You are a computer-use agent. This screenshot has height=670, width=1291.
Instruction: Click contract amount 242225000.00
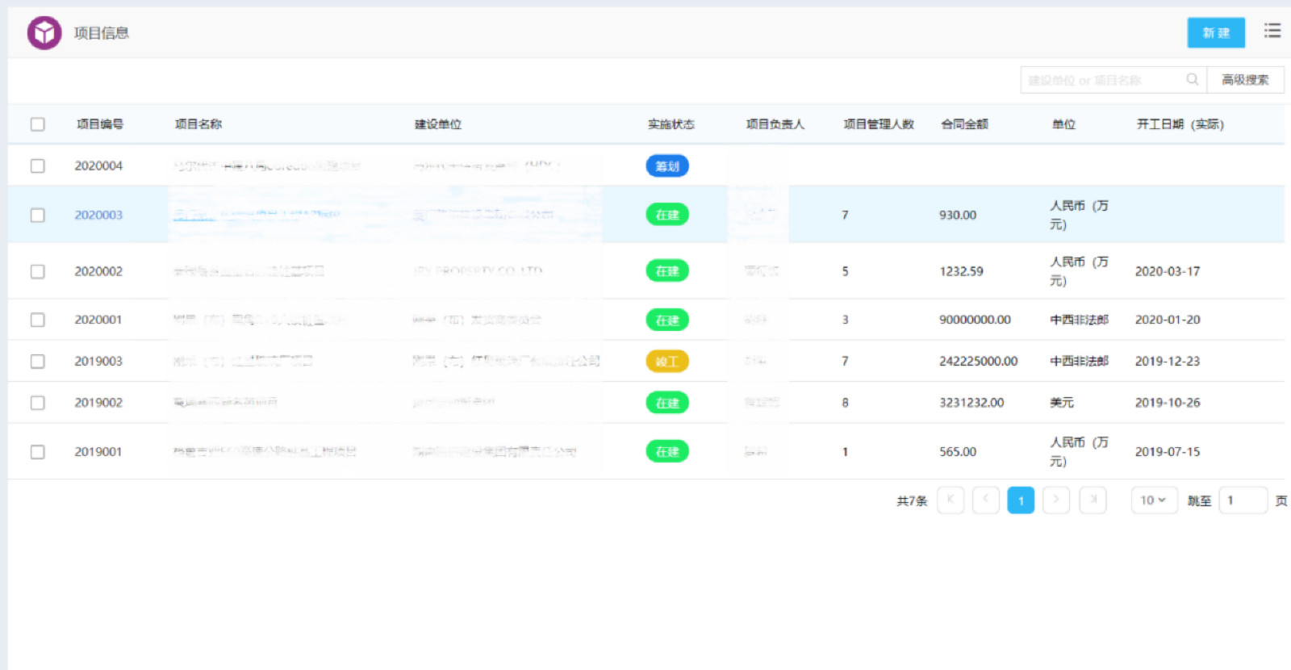[979, 361]
